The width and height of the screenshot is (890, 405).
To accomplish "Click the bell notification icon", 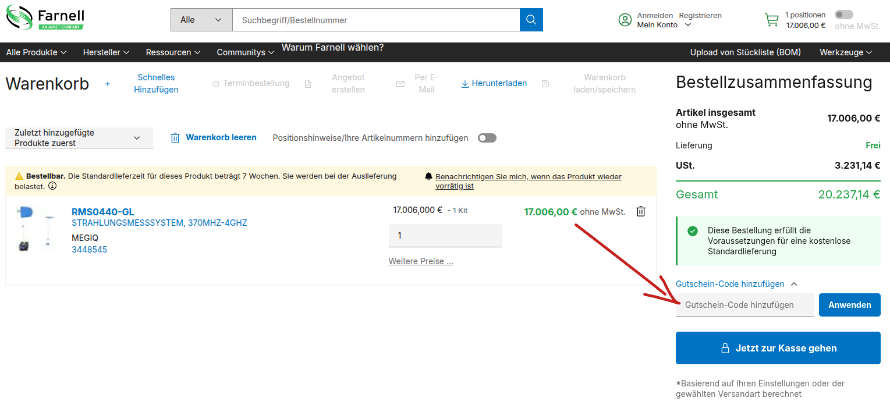I will tap(429, 176).
